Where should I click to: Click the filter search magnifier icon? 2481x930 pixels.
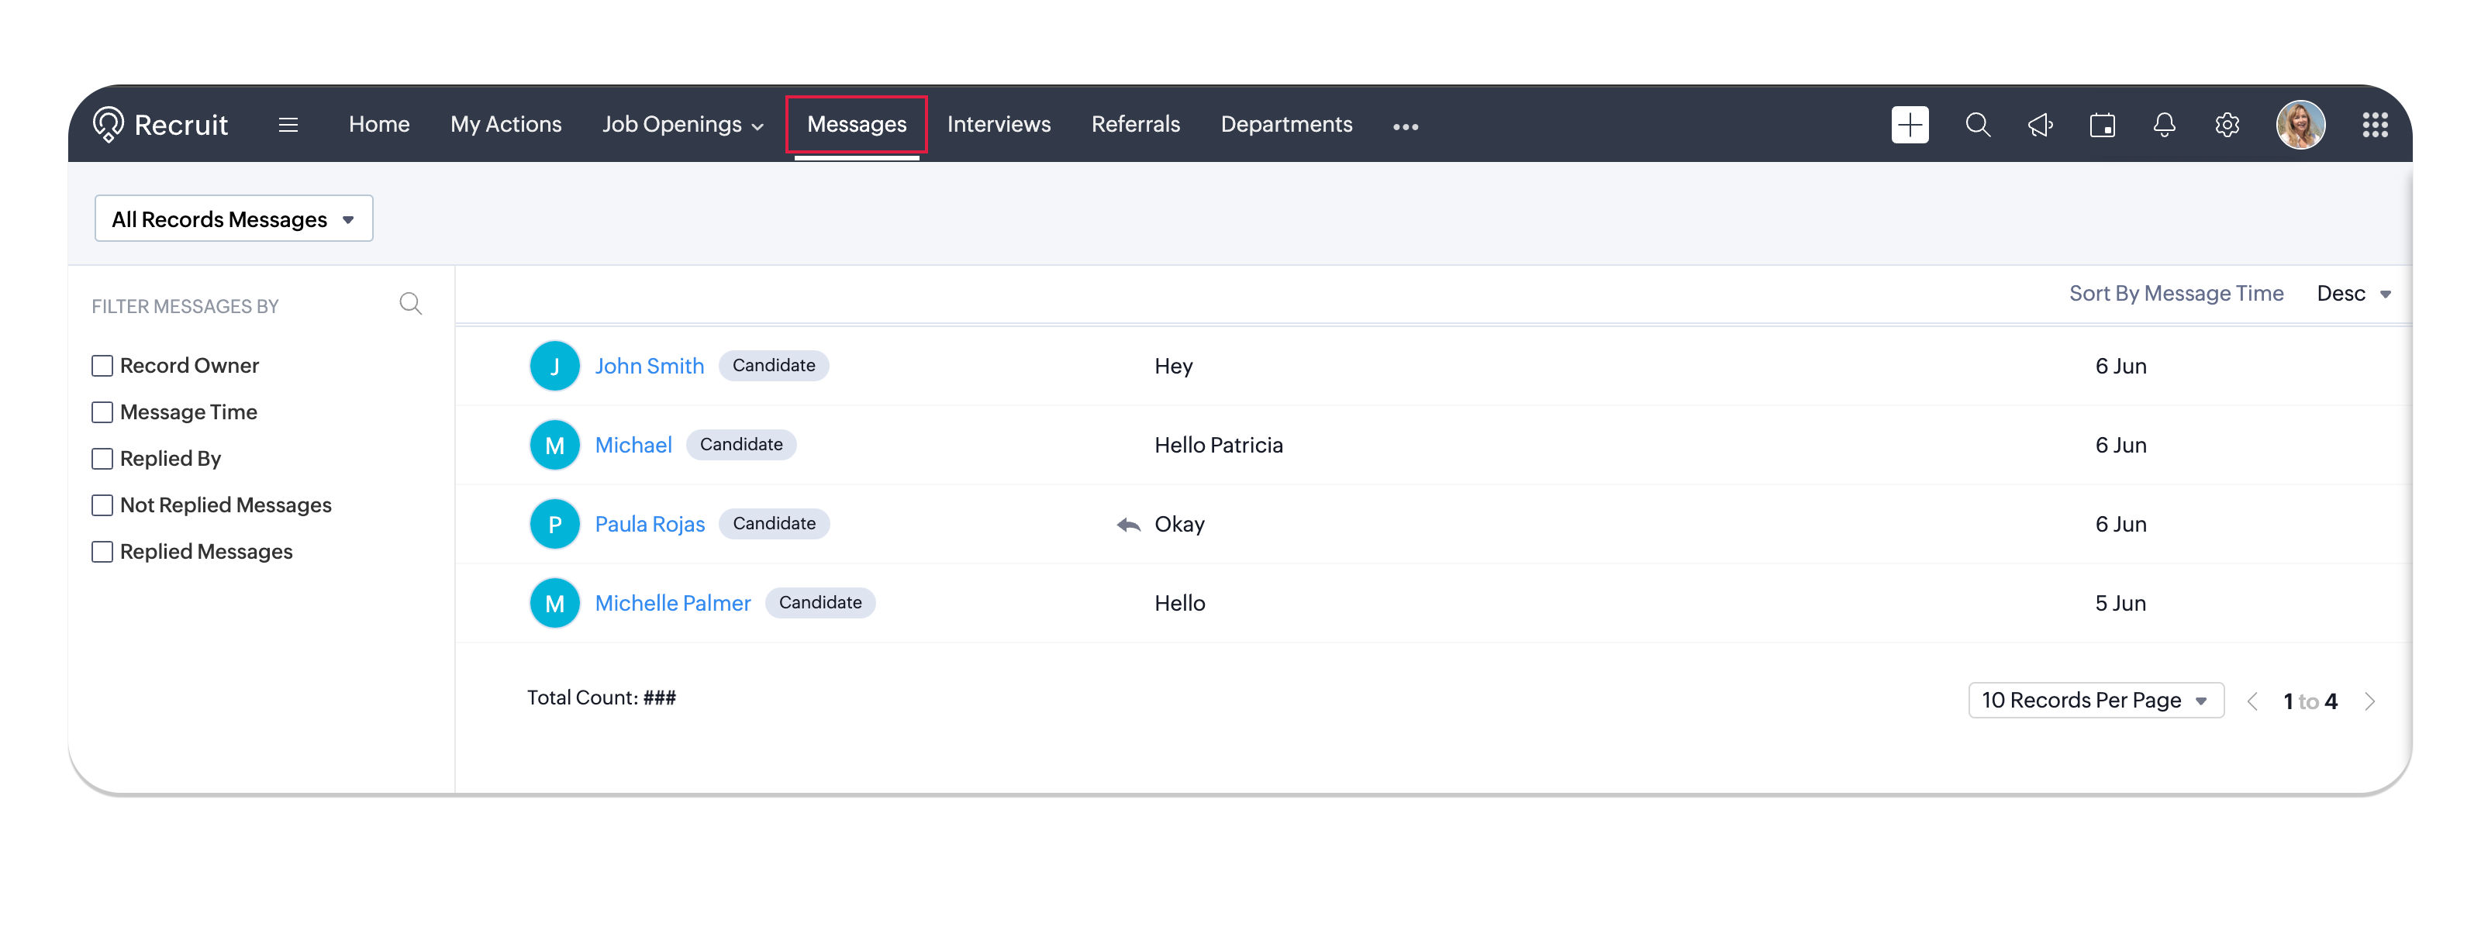410,305
